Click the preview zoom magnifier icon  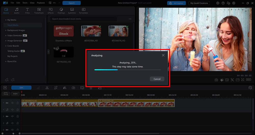pos(232,80)
